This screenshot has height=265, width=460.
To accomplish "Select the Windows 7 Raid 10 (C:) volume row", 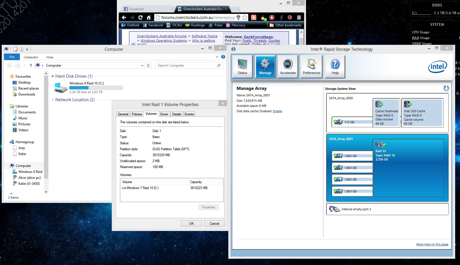I will (x=172, y=188).
